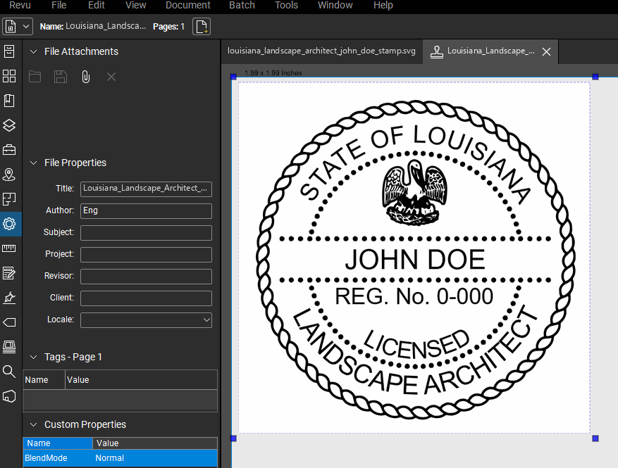Viewport: 618px width, 468px height.
Task: Open the Help menu
Action: (383, 5)
